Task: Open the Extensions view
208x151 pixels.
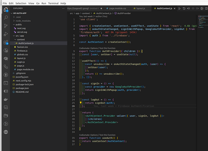Action: 6,42
